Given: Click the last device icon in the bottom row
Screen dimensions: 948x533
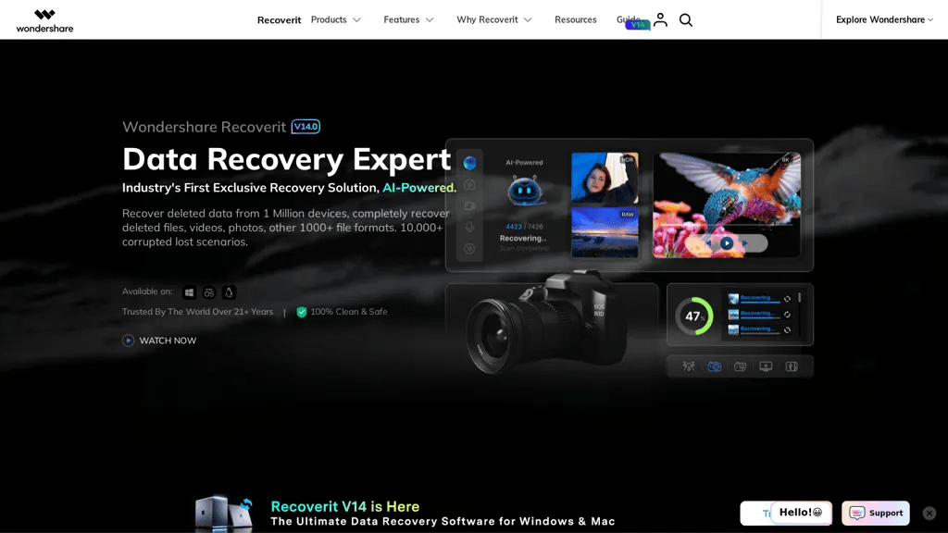Looking at the screenshot, I should pyautogui.click(x=792, y=366).
